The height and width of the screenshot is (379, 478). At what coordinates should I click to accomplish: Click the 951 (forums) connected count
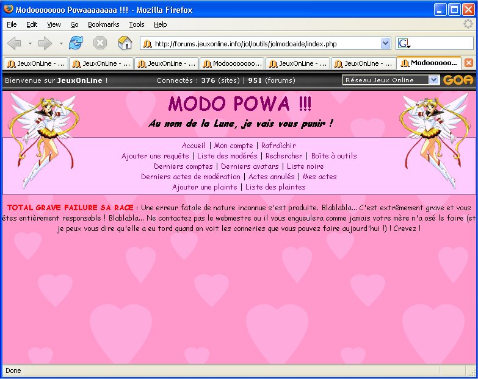(x=272, y=80)
